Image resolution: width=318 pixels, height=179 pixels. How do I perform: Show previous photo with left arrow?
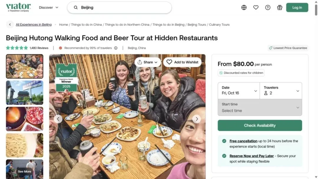tap(58, 119)
